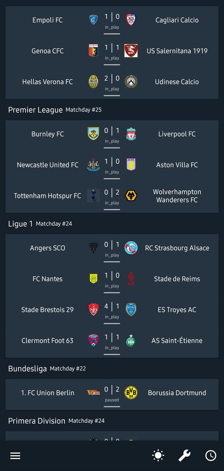Open the clock history icon
The image size is (224, 471).
[x=211, y=455]
